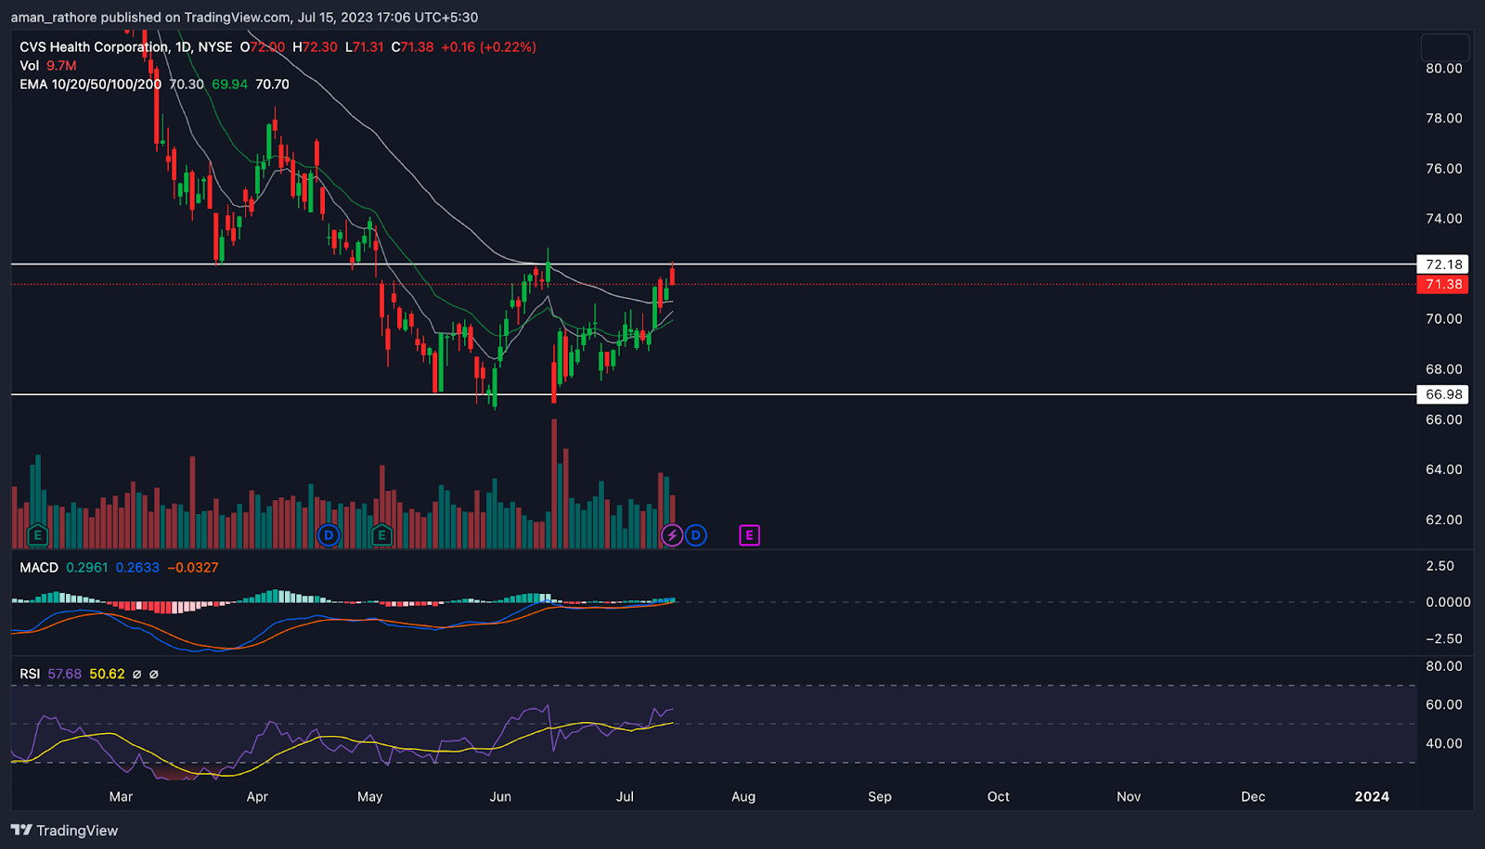Click the green earnings E marker near May
1485x849 pixels.
pos(381,535)
